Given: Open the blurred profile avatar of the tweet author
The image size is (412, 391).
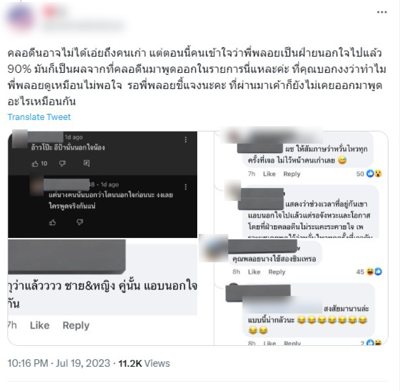Looking at the screenshot, I should click(x=21, y=18).
